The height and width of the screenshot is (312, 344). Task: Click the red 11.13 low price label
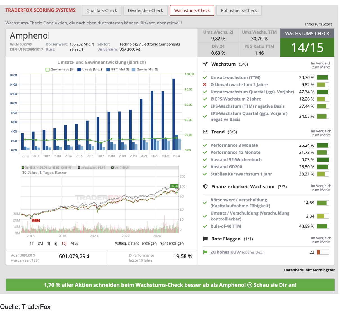coord(36,220)
